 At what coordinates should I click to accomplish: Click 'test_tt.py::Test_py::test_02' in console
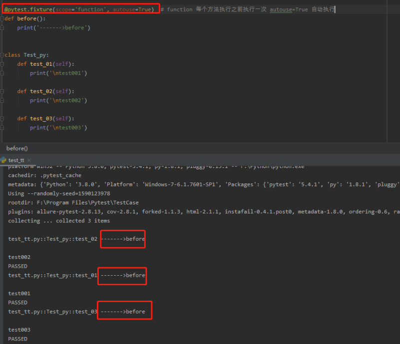pos(52,239)
